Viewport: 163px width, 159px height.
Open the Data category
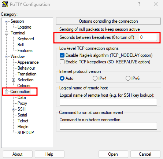click(22, 97)
